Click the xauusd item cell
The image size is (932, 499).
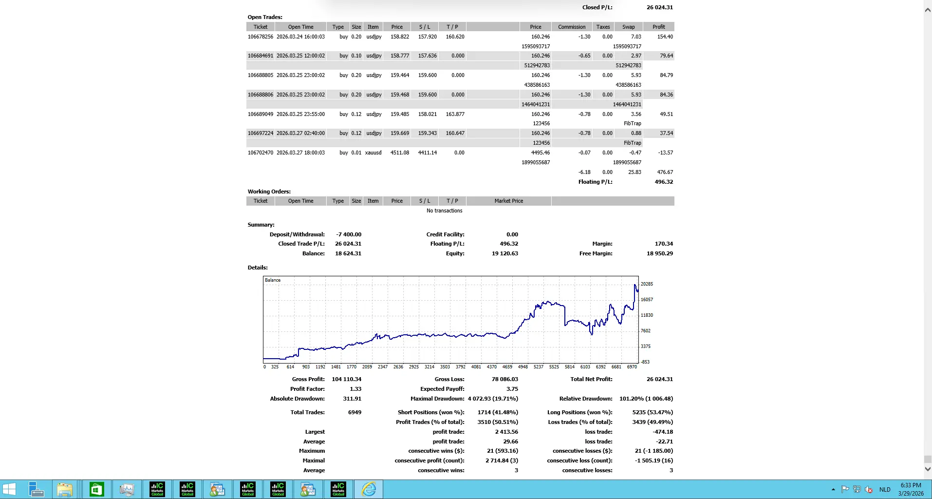coord(373,153)
